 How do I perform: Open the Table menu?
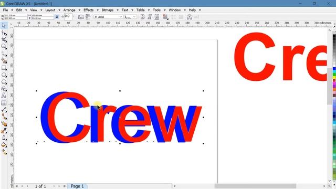pyautogui.click(x=141, y=10)
